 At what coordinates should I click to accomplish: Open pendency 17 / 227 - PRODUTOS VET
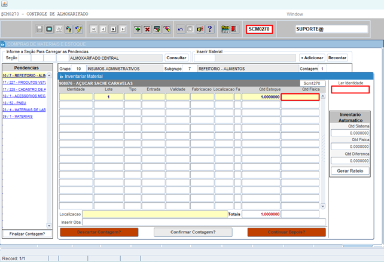point(25,83)
